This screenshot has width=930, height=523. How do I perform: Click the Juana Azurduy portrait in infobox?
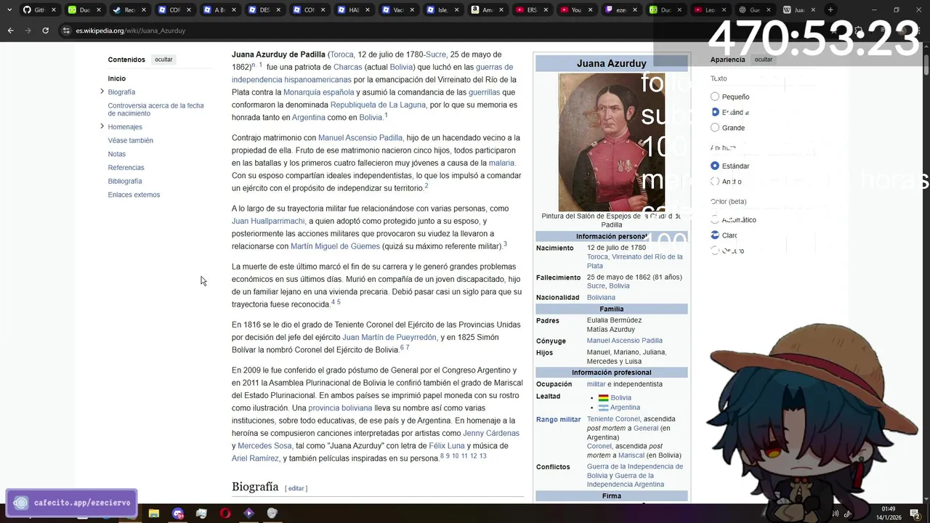click(611, 142)
